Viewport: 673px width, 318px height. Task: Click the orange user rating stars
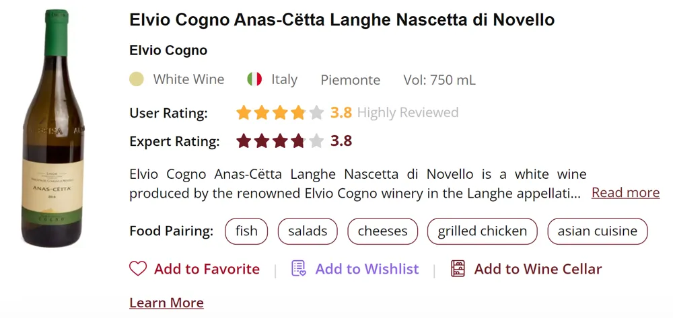[279, 112]
